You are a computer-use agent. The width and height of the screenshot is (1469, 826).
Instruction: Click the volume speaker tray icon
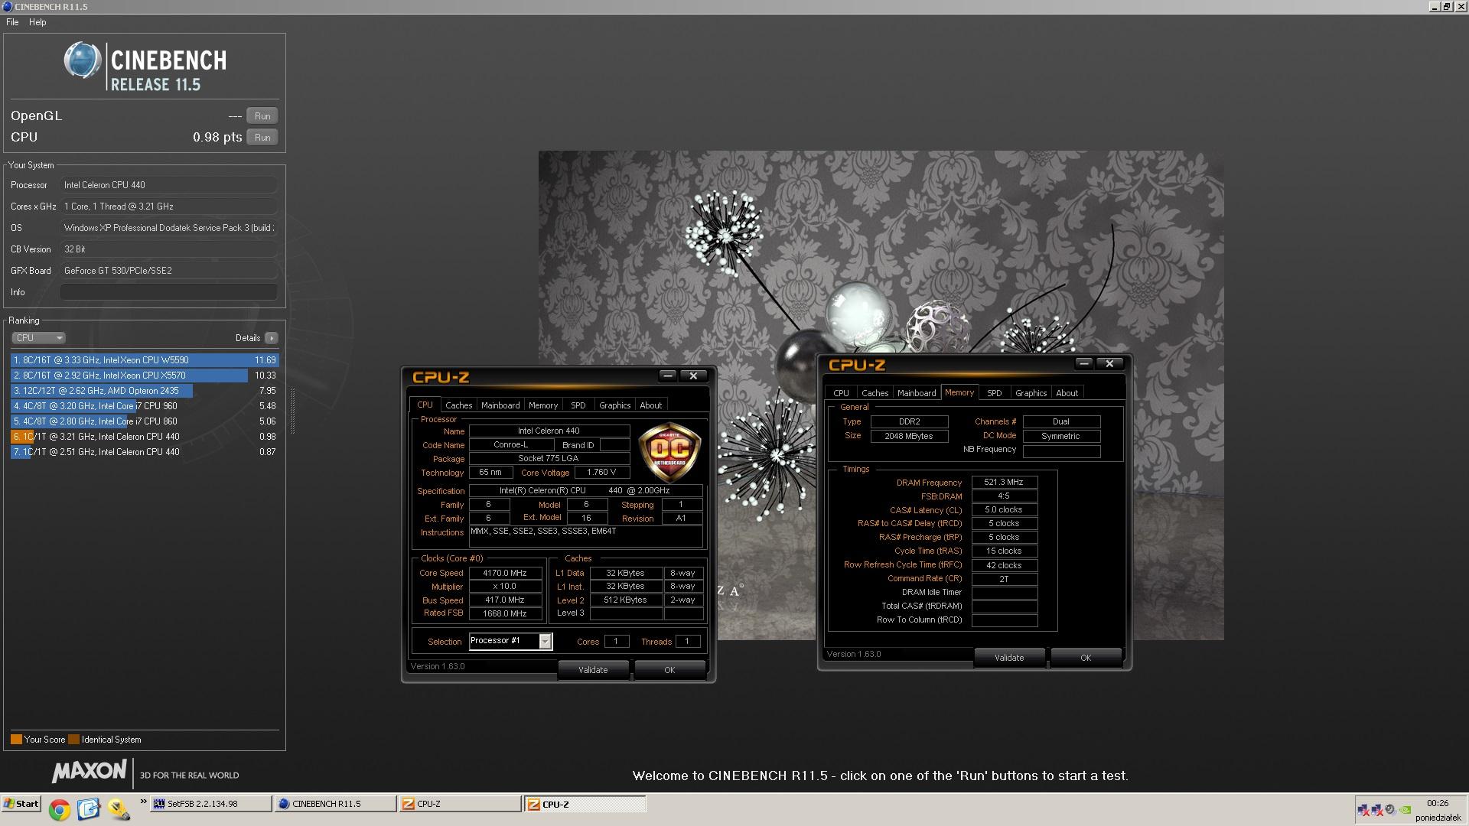click(x=1390, y=808)
